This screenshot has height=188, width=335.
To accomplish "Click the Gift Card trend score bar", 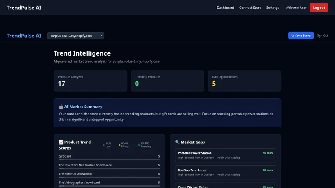I will (109, 160).
